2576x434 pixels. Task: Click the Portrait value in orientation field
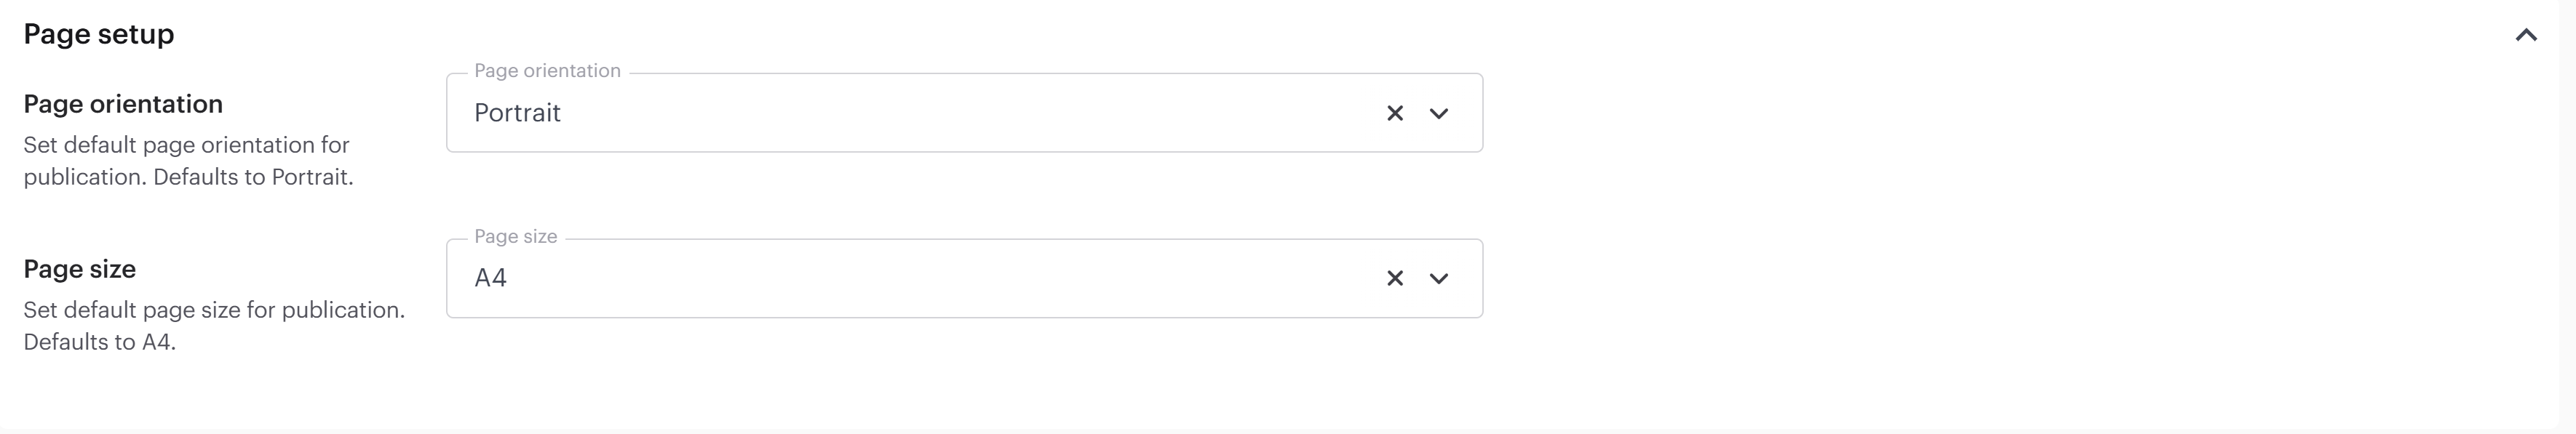(x=517, y=113)
